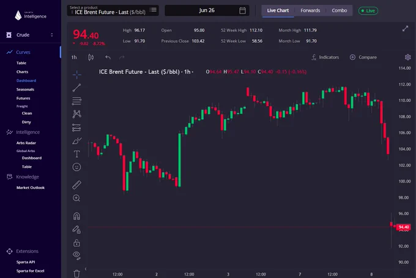Screen dimensions: 416x278
Task: Select the pattern drawing tool
Action: tap(76, 114)
